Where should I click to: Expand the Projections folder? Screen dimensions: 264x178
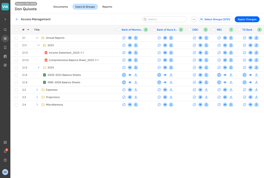[37, 97]
